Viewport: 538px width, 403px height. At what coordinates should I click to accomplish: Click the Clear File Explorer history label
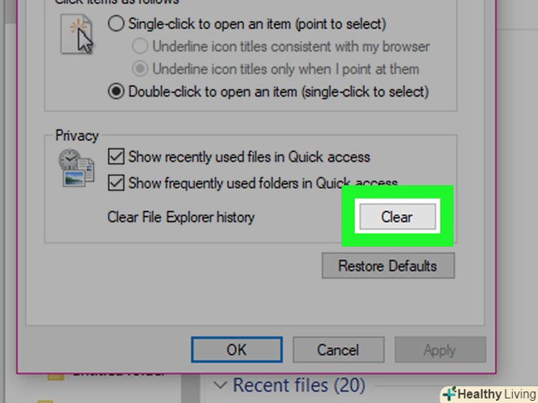coord(181,217)
